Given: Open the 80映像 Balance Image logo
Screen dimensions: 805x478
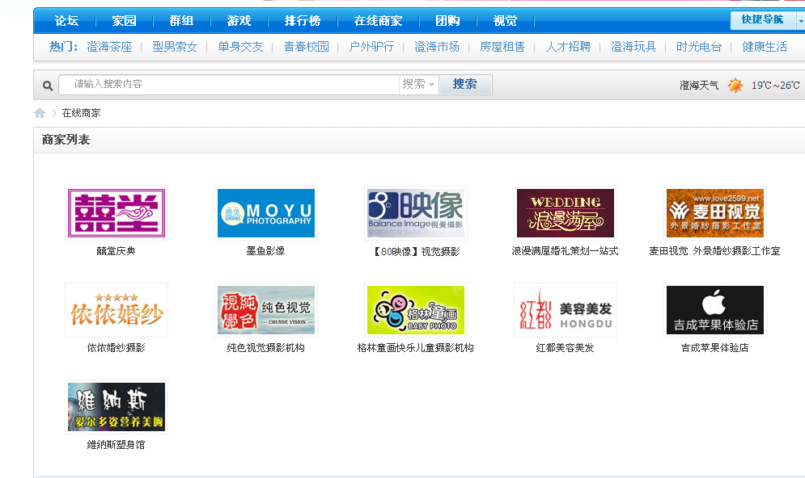Looking at the screenshot, I should point(416,213).
